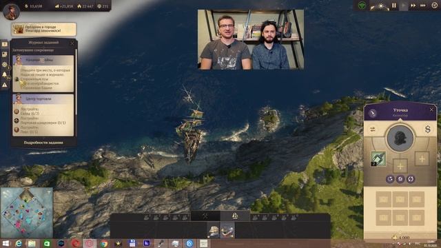The height and width of the screenshot is (248, 441).
Task: Click the treasury balance 10,65M
Action: [34, 6]
